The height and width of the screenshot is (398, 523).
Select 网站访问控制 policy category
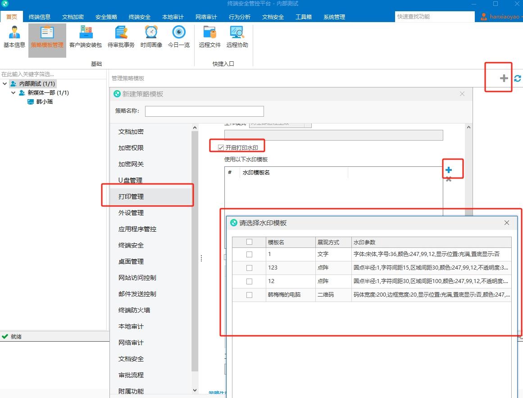pos(151,278)
